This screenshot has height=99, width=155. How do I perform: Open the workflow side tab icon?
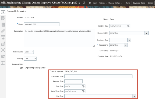click(3, 37)
